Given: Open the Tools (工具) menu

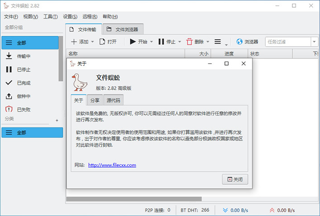Looking at the screenshot, I should tap(50, 17).
